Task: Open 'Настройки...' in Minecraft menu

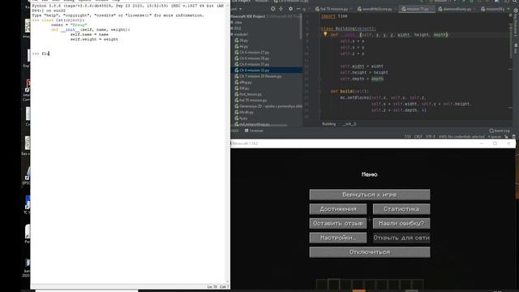Action: pyautogui.click(x=338, y=238)
